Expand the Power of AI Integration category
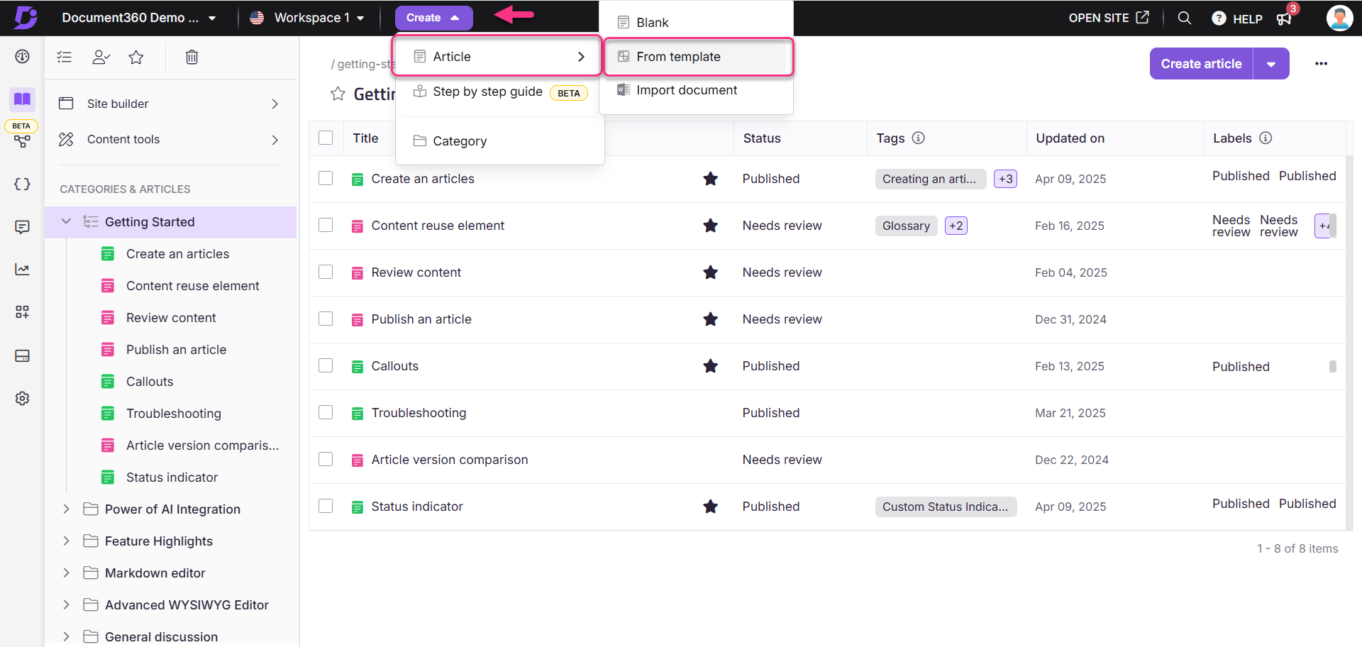Screen dimensions: 1362x647 click(66, 509)
